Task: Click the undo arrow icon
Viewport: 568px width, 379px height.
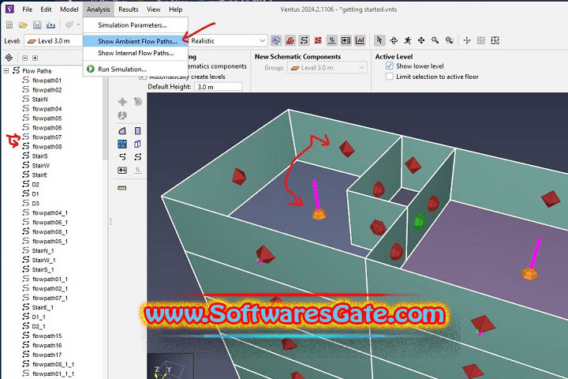Action: pyautogui.click(x=69, y=24)
